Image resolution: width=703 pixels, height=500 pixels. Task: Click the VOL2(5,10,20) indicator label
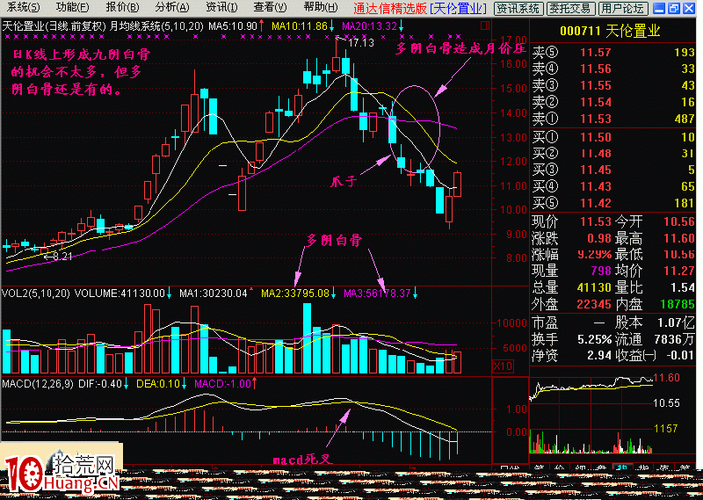point(36,293)
